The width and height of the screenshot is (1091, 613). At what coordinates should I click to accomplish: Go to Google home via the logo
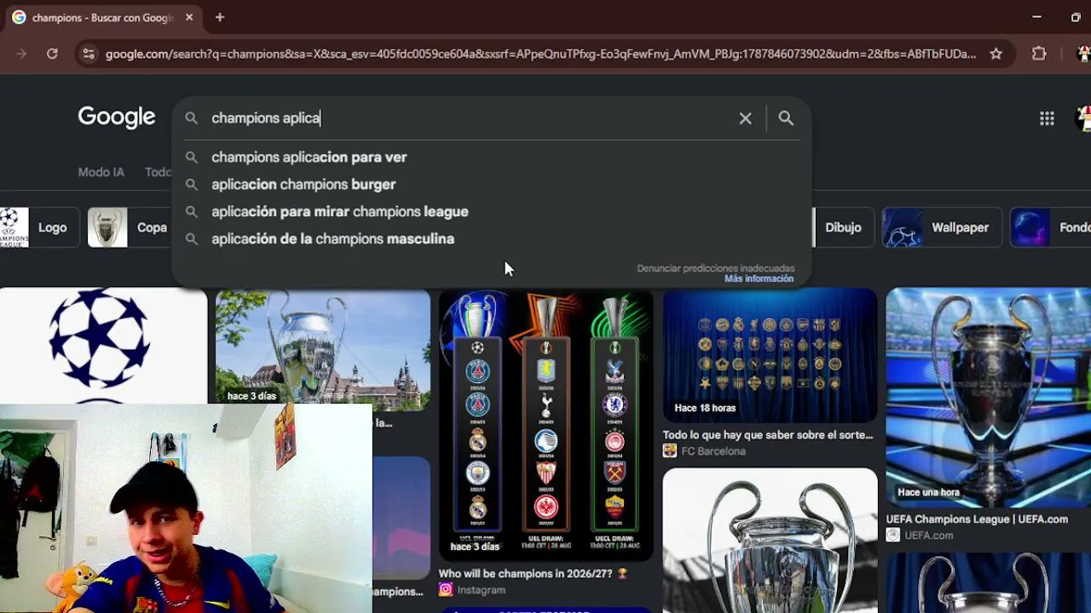tap(117, 117)
